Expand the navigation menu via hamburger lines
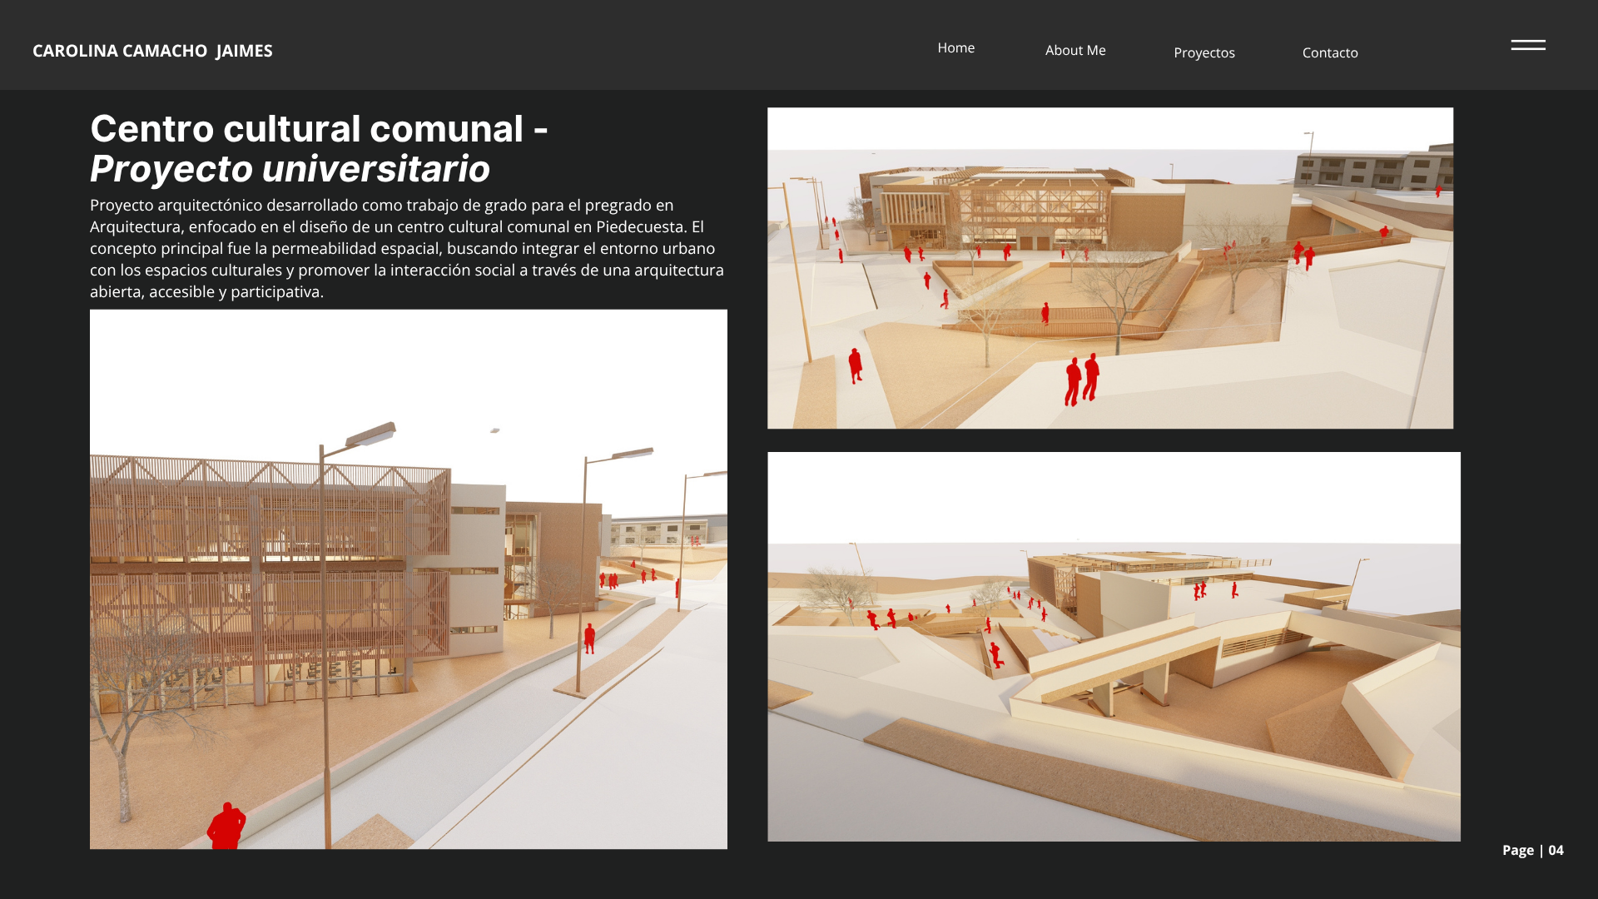The image size is (1598, 899). [1528, 46]
